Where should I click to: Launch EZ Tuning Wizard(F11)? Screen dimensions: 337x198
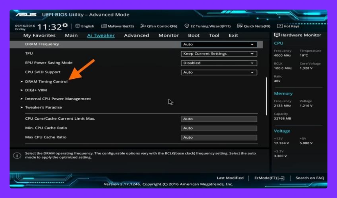pyautogui.click(x=208, y=26)
